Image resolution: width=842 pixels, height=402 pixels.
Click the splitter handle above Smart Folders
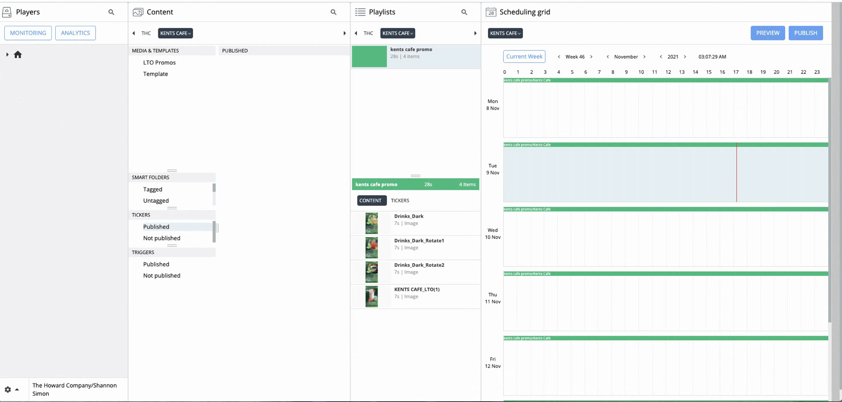(172, 171)
